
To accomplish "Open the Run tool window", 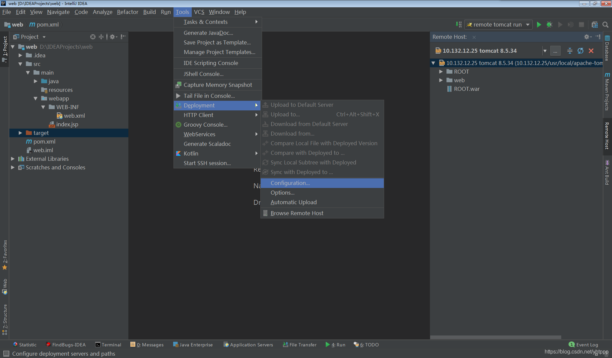I will 335,345.
